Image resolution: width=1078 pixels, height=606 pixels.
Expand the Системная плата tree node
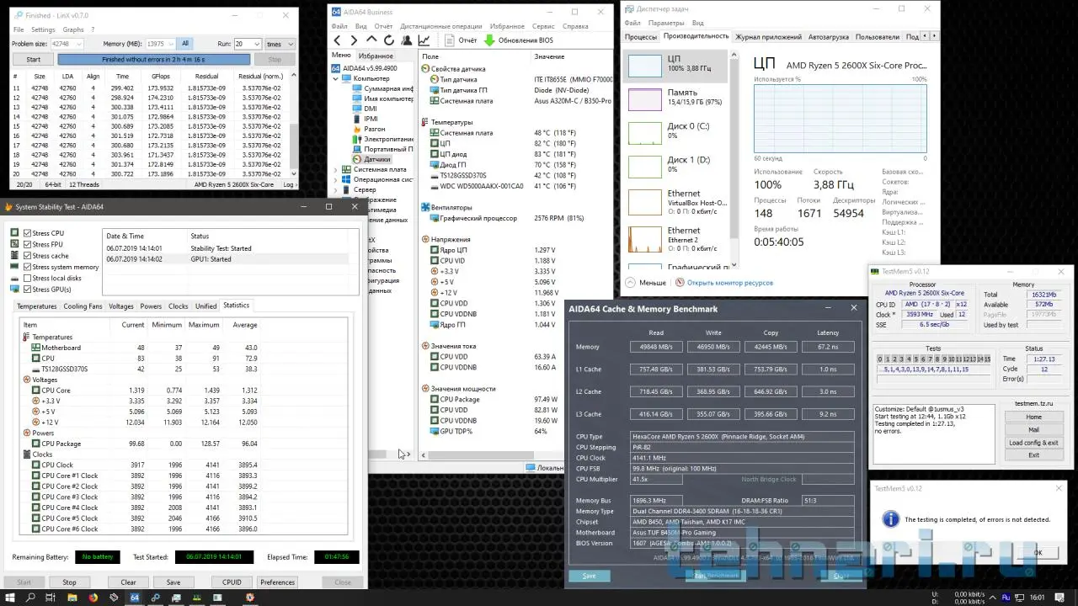pyautogui.click(x=335, y=169)
